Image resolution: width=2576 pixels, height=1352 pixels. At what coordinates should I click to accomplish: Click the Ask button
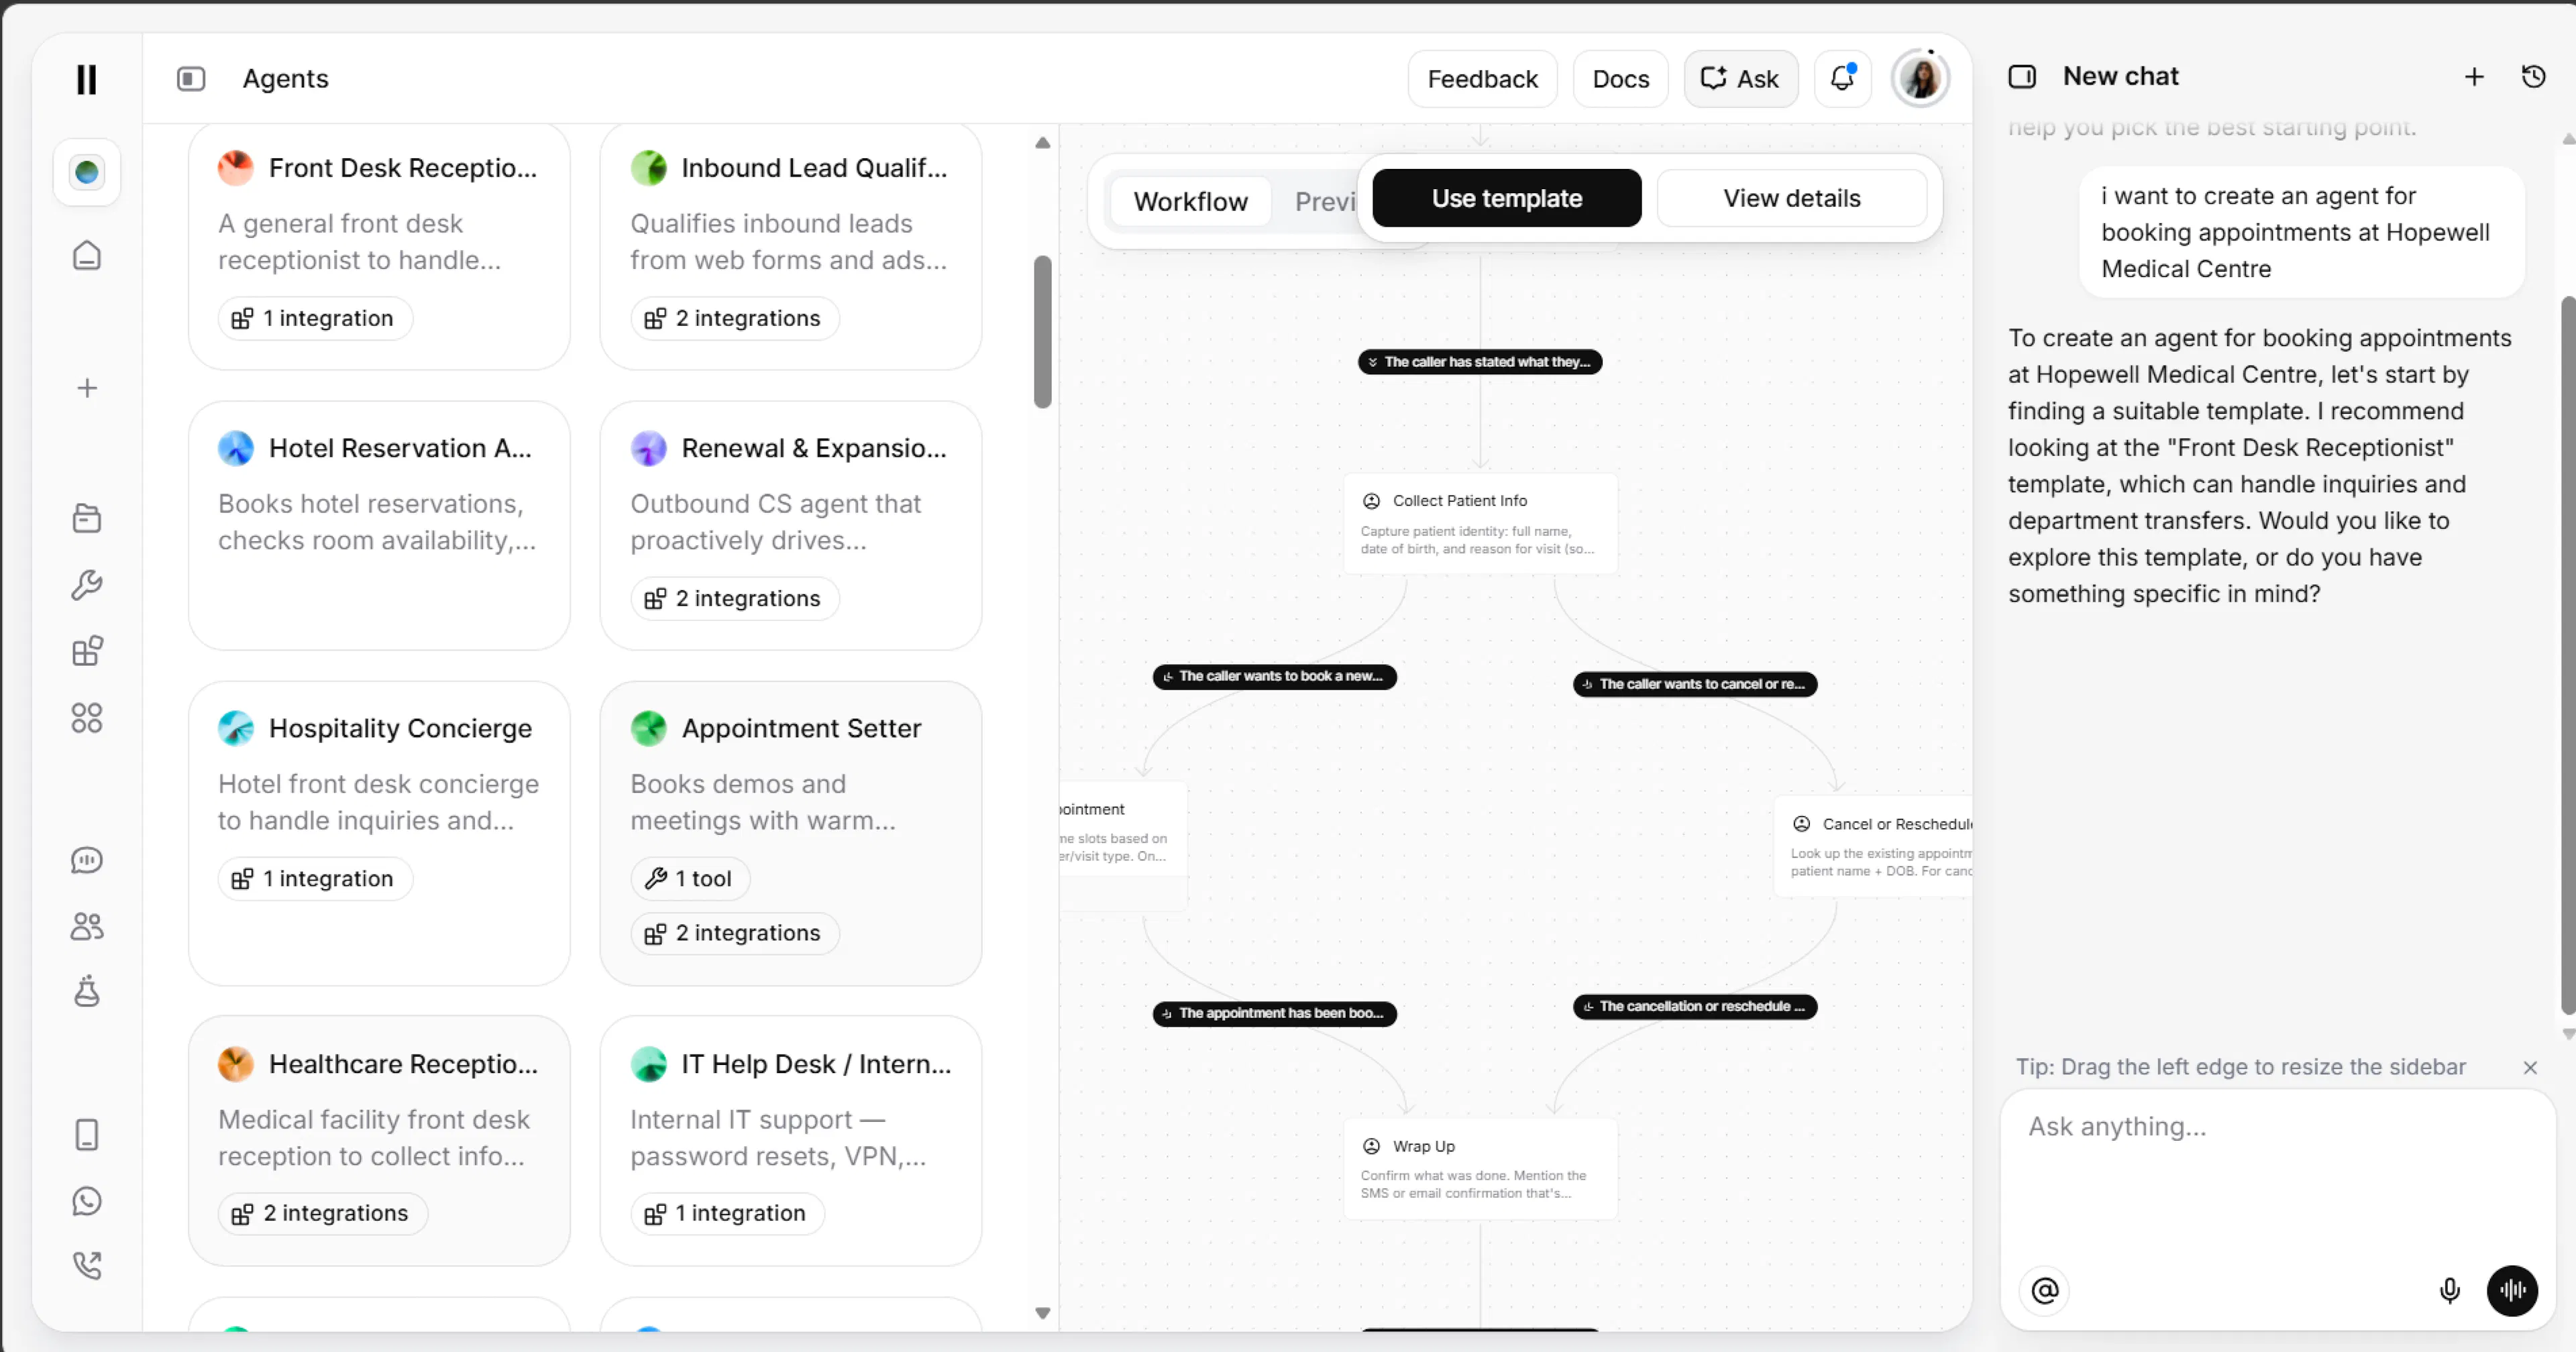click(x=1740, y=79)
